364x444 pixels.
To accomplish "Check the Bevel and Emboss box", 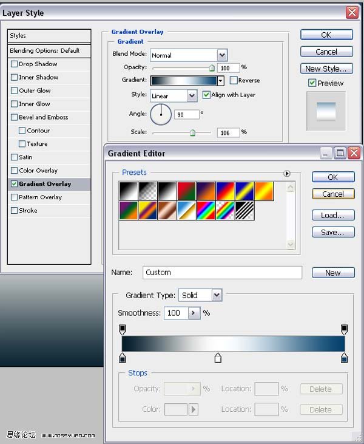I will (14, 117).
